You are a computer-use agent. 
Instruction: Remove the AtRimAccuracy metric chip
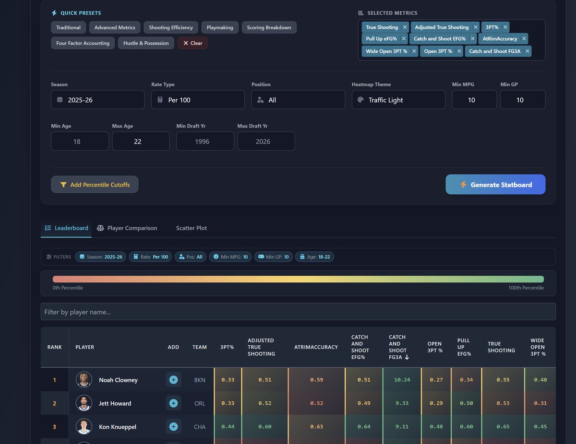pos(524,39)
